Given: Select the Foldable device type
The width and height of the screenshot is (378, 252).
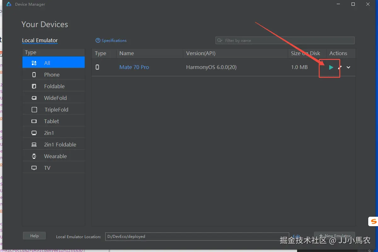Looking at the screenshot, I should [54, 86].
